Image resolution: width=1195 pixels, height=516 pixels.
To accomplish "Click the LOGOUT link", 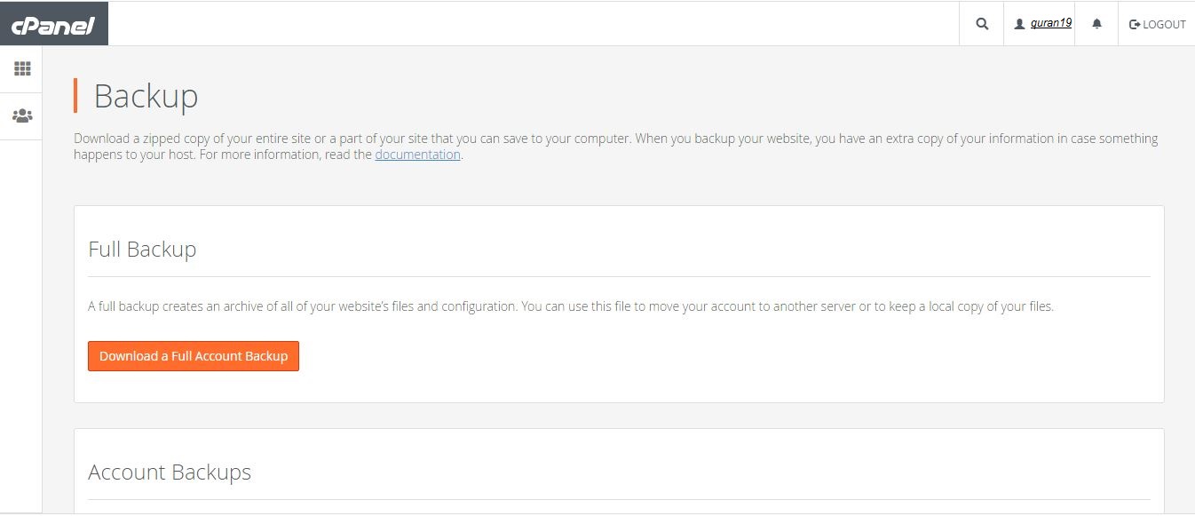I will 1157,24.
